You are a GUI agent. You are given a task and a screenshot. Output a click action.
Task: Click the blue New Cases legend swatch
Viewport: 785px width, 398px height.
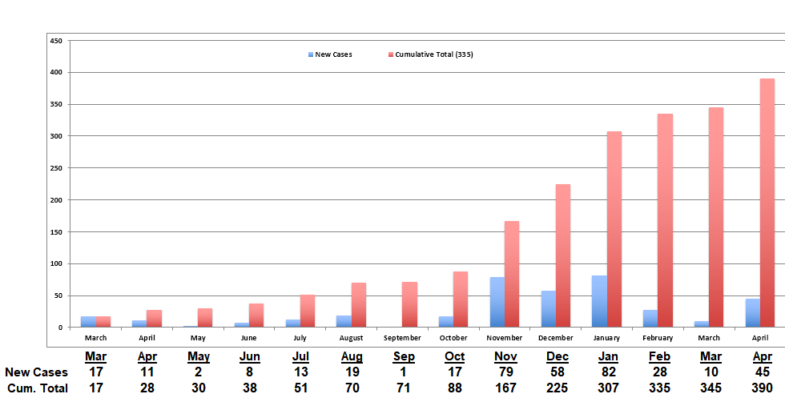310,55
